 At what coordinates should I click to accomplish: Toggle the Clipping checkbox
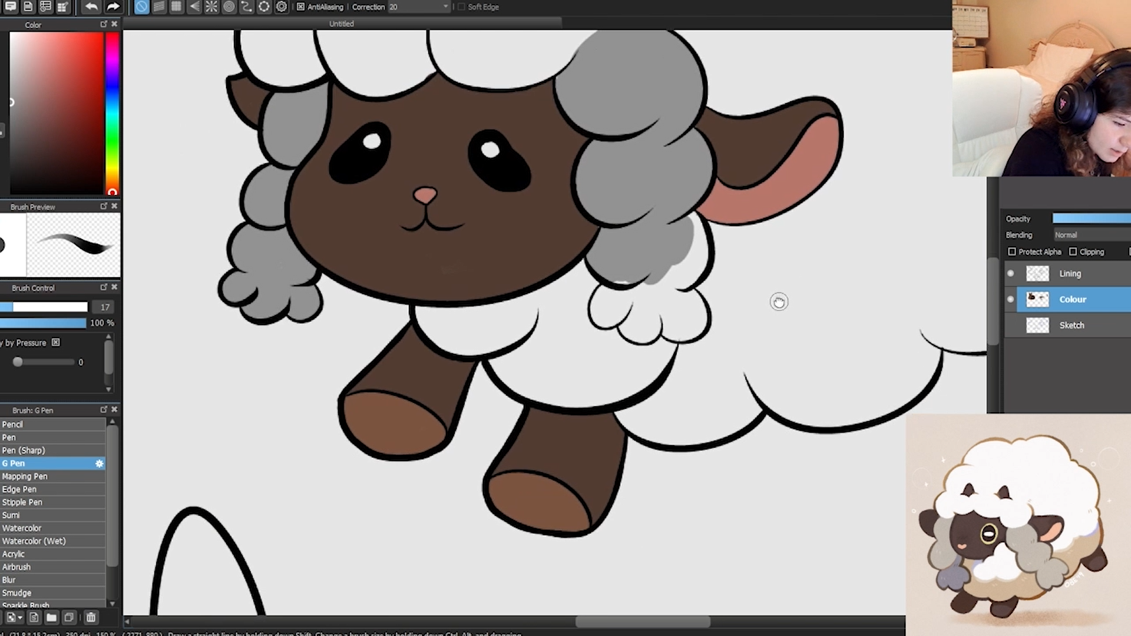(1073, 251)
